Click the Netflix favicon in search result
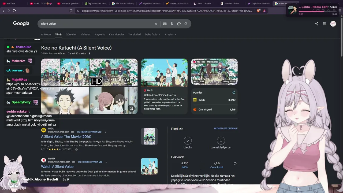Viewport: 343px width, 193px height. tap(43, 160)
